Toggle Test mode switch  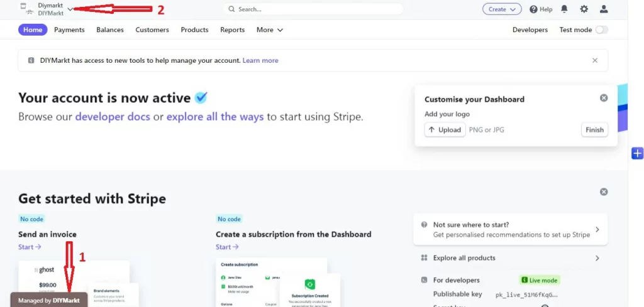point(601,30)
